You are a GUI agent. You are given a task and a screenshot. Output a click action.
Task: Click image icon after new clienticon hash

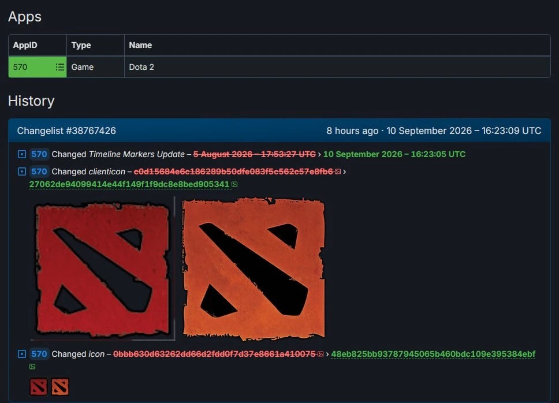234,185
